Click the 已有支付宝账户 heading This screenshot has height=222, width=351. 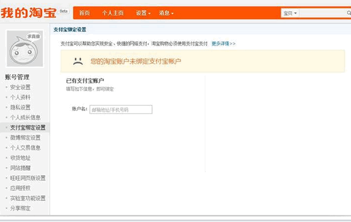point(85,80)
